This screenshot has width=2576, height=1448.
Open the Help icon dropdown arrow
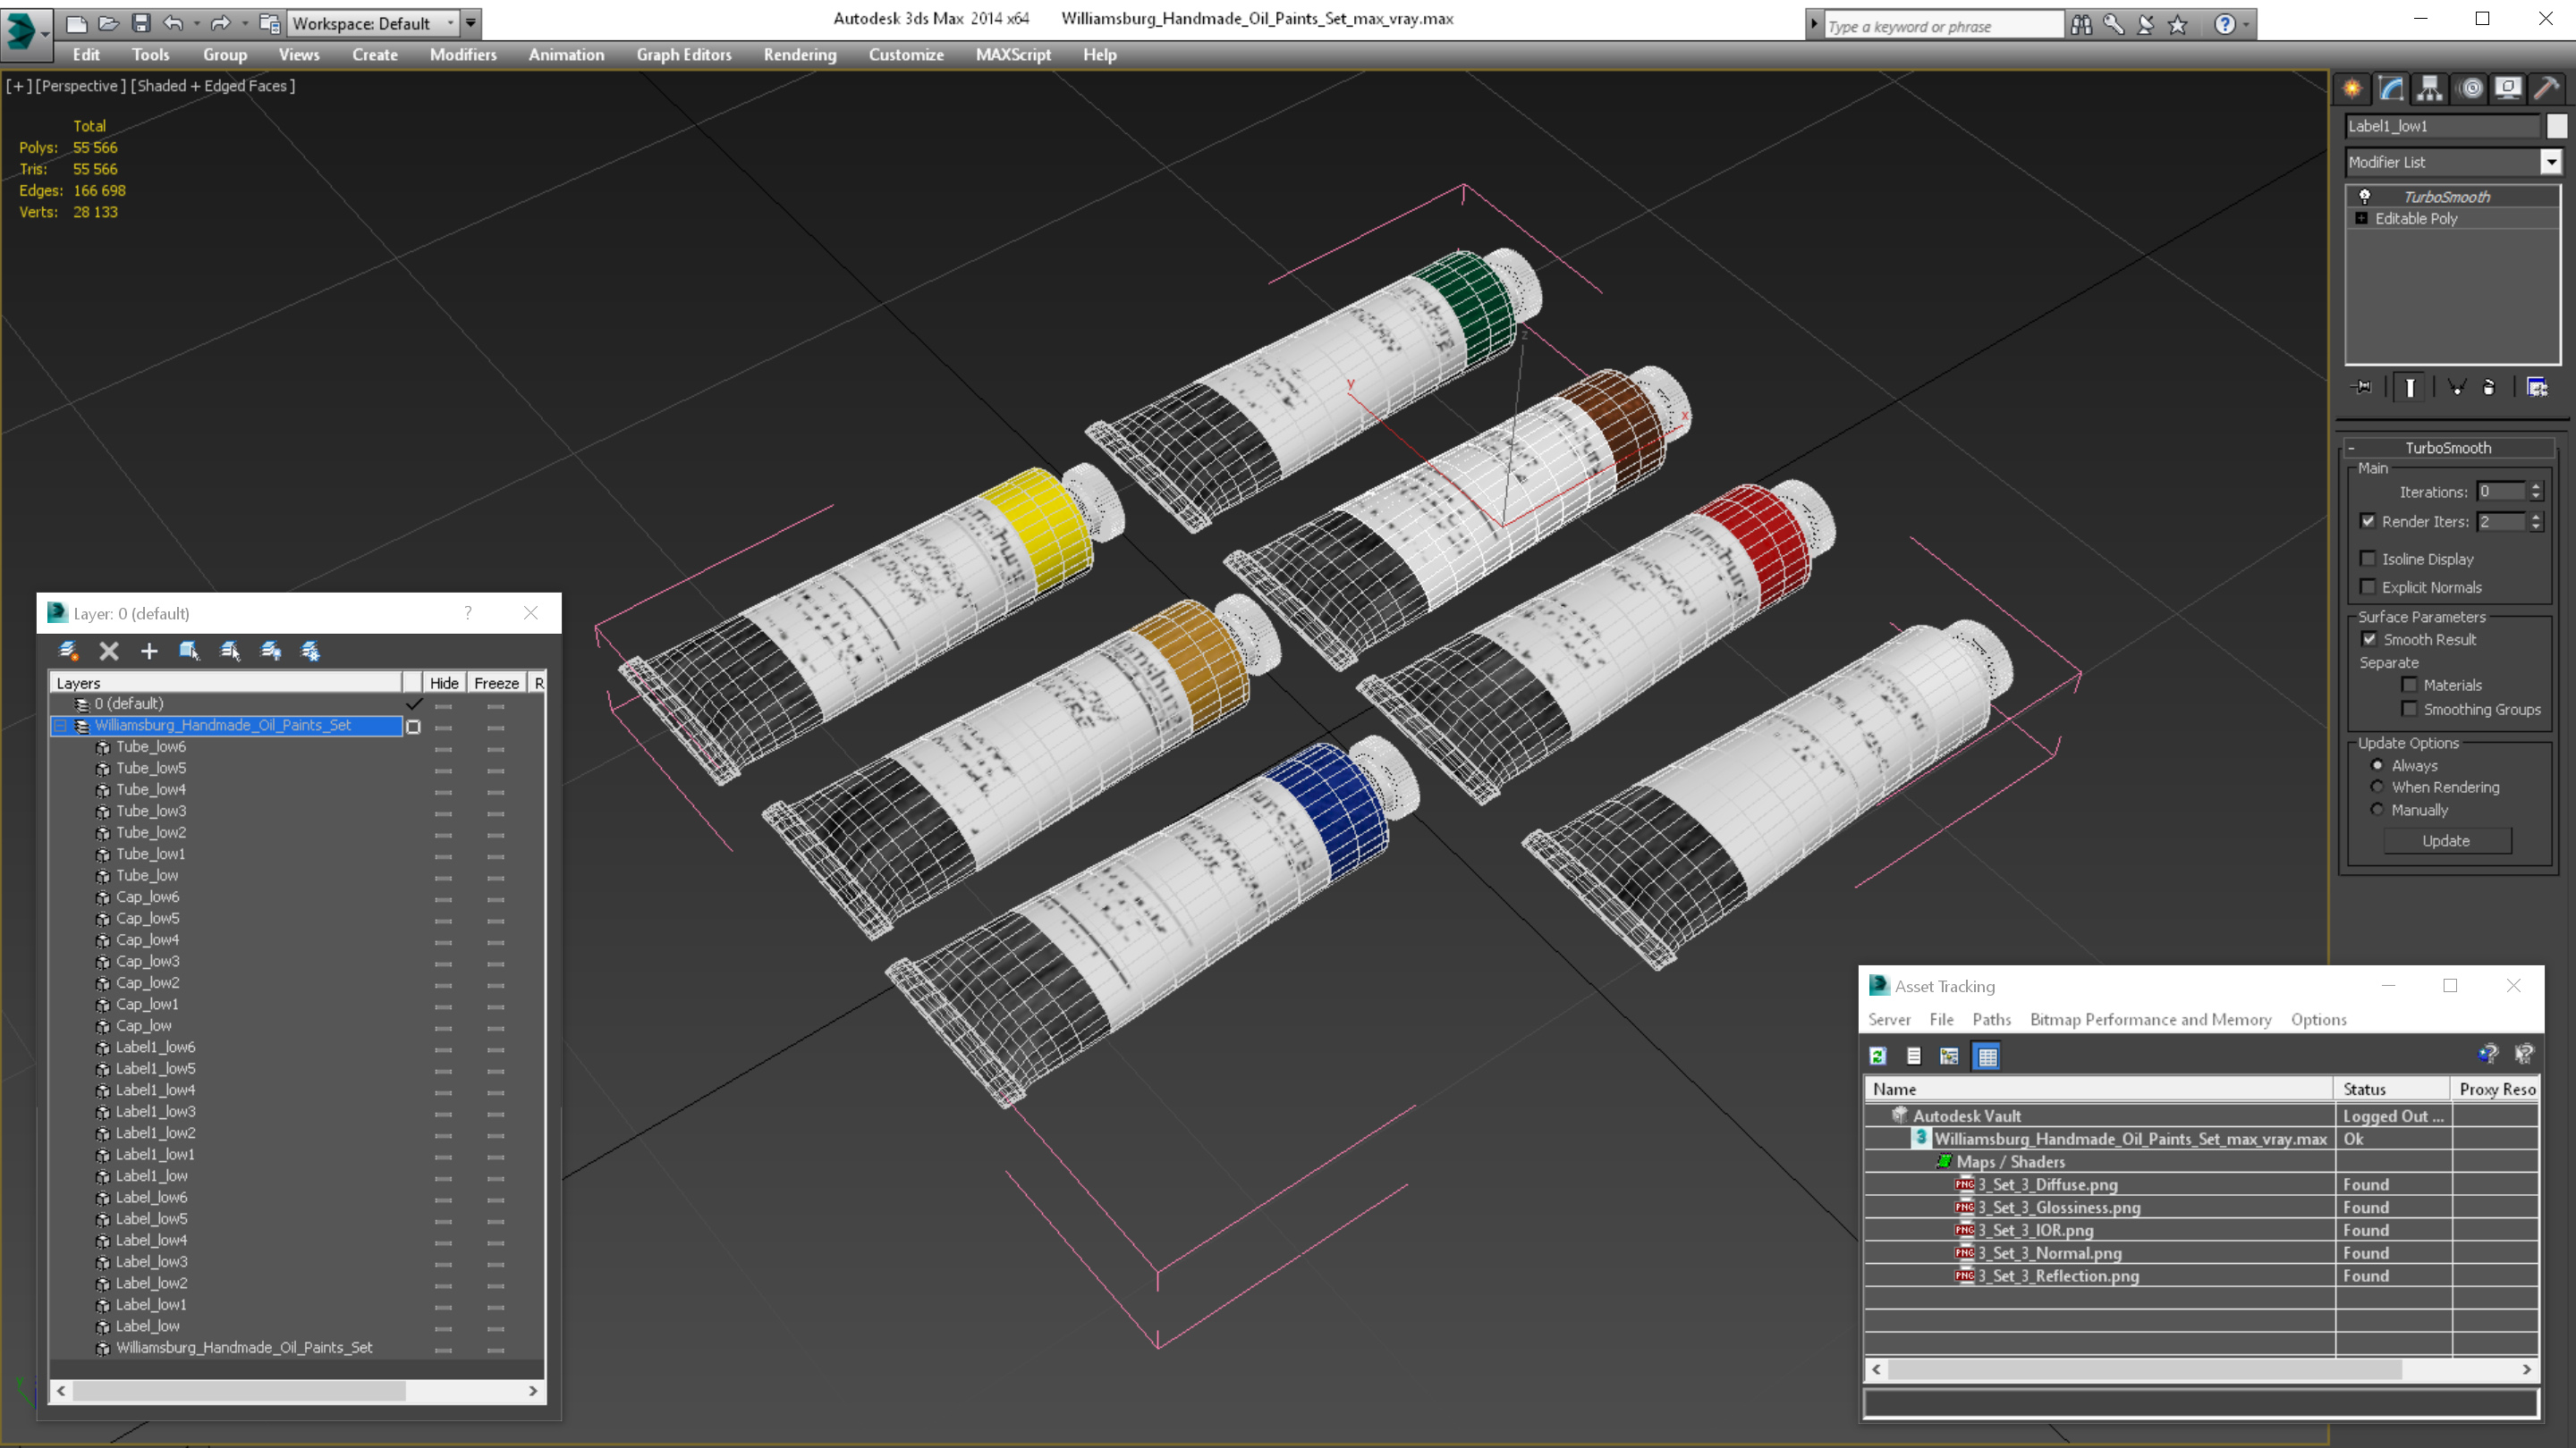[2246, 24]
